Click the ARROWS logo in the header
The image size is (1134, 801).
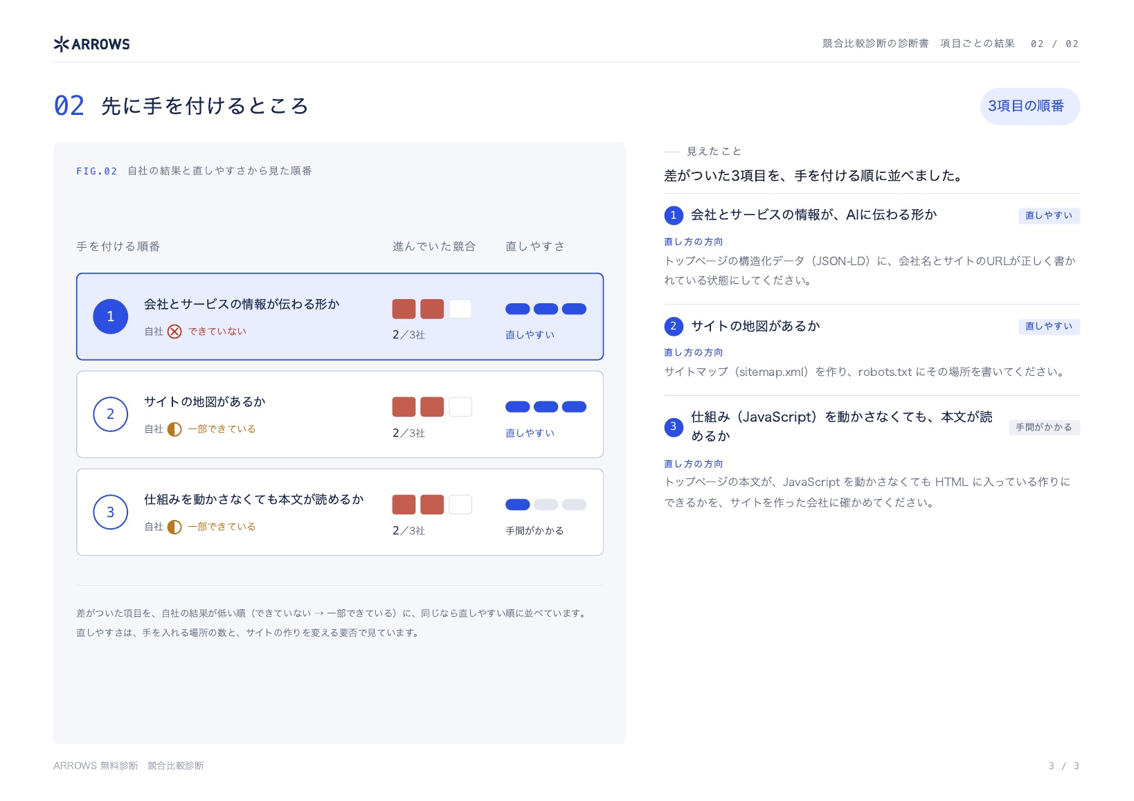click(91, 44)
